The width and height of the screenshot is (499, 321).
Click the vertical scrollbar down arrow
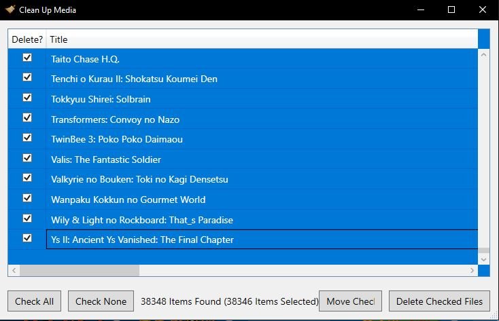(484, 259)
